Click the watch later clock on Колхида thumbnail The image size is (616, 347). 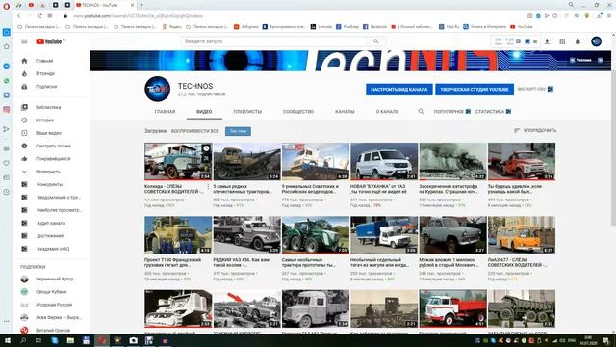[x=206, y=148]
